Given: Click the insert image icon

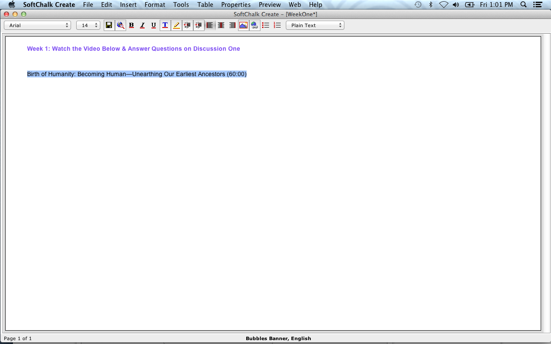Looking at the screenshot, I should [243, 25].
